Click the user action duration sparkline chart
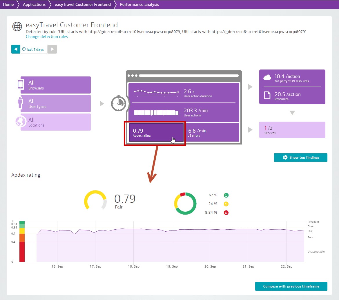 click(x=157, y=92)
